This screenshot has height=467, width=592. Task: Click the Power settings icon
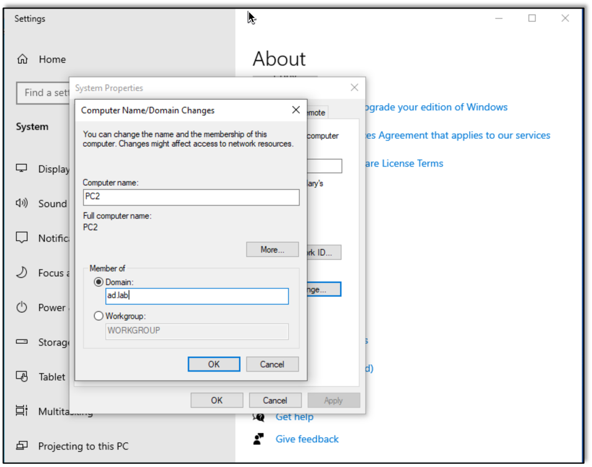(x=22, y=307)
